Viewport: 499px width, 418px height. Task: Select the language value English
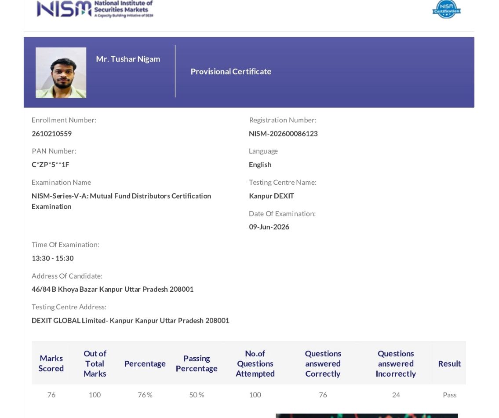pyautogui.click(x=260, y=165)
